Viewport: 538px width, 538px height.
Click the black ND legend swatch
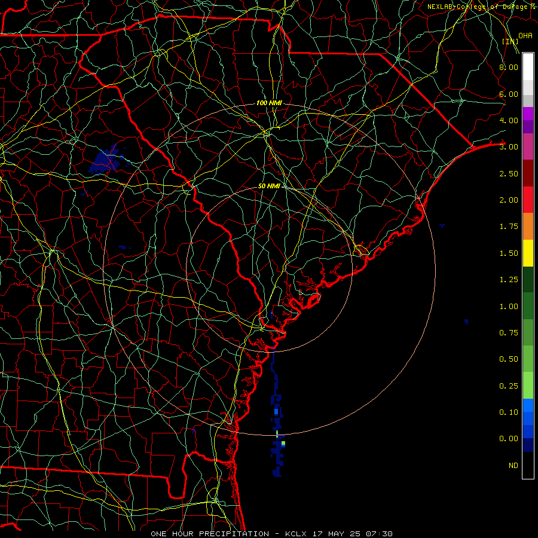pyautogui.click(x=528, y=465)
